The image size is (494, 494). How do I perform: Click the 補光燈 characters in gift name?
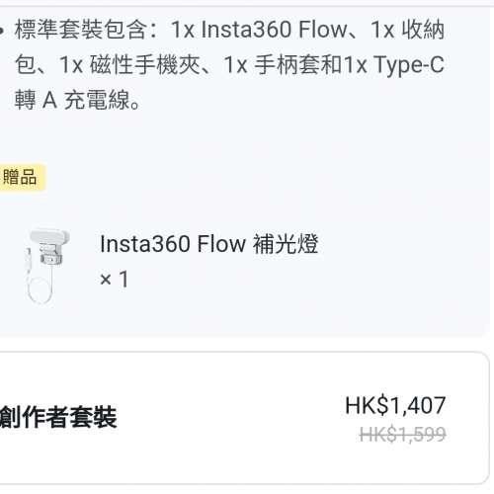tap(286, 244)
